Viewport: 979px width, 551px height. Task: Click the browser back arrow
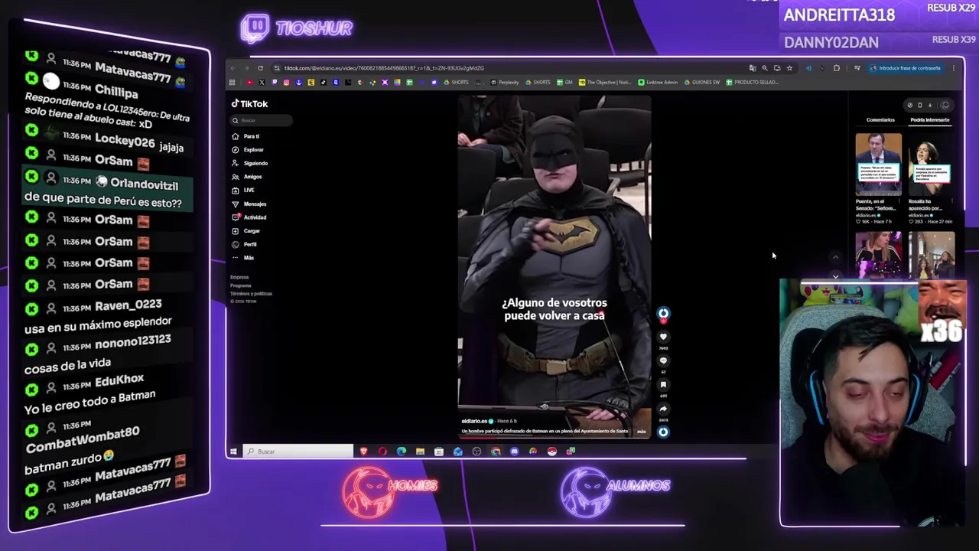tap(233, 68)
